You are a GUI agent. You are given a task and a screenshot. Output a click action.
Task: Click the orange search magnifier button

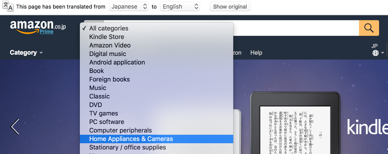point(369,28)
